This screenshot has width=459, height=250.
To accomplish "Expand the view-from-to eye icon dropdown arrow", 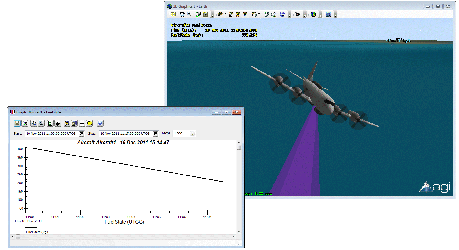I will click(x=226, y=14).
